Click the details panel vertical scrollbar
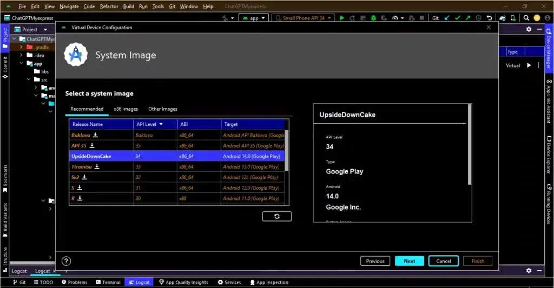This screenshot has height=288, width=554. (470, 145)
